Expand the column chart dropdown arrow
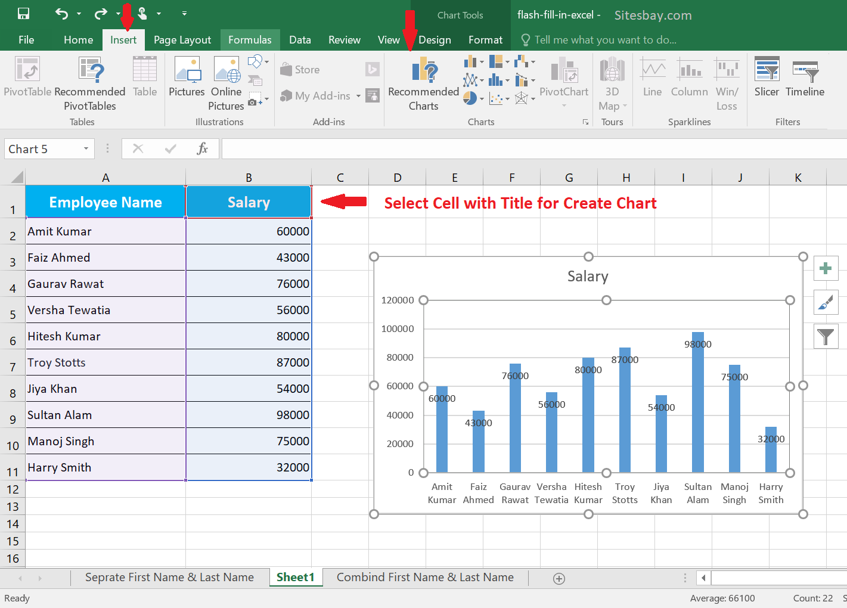Screen dimensions: 847x608 click(x=482, y=62)
